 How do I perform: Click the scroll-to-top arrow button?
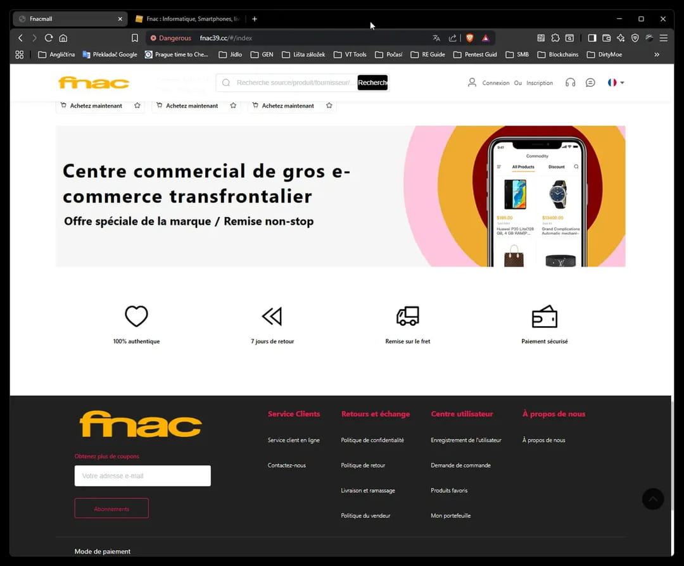point(652,499)
